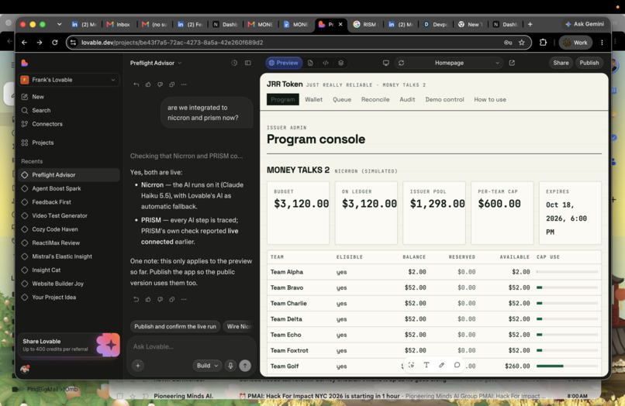The height and width of the screenshot is (406, 625).
Task: Bookmark this page with the star icon
Action: click(521, 43)
